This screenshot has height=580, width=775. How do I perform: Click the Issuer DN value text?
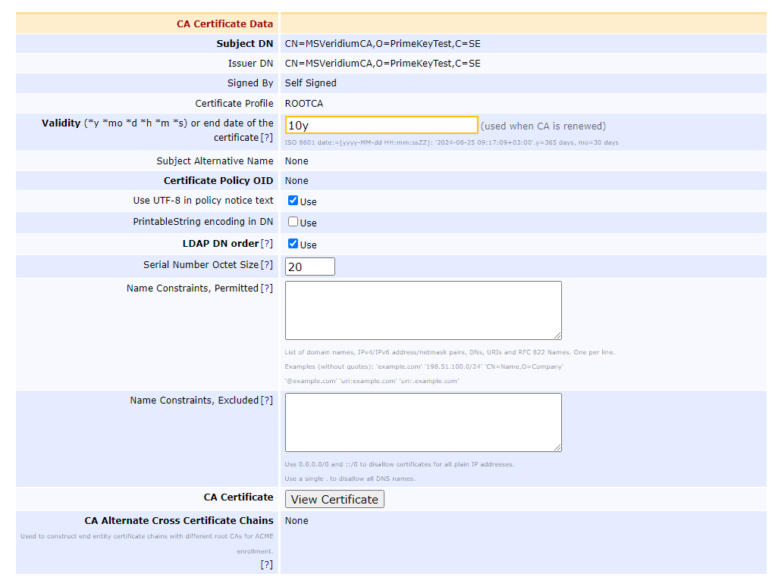[382, 64]
